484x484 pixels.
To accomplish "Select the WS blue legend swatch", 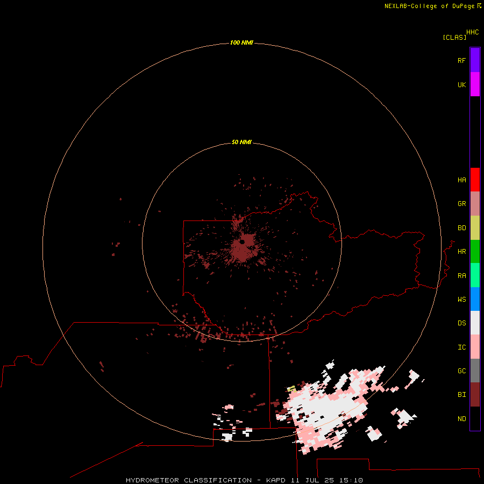I will tap(475, 299).
